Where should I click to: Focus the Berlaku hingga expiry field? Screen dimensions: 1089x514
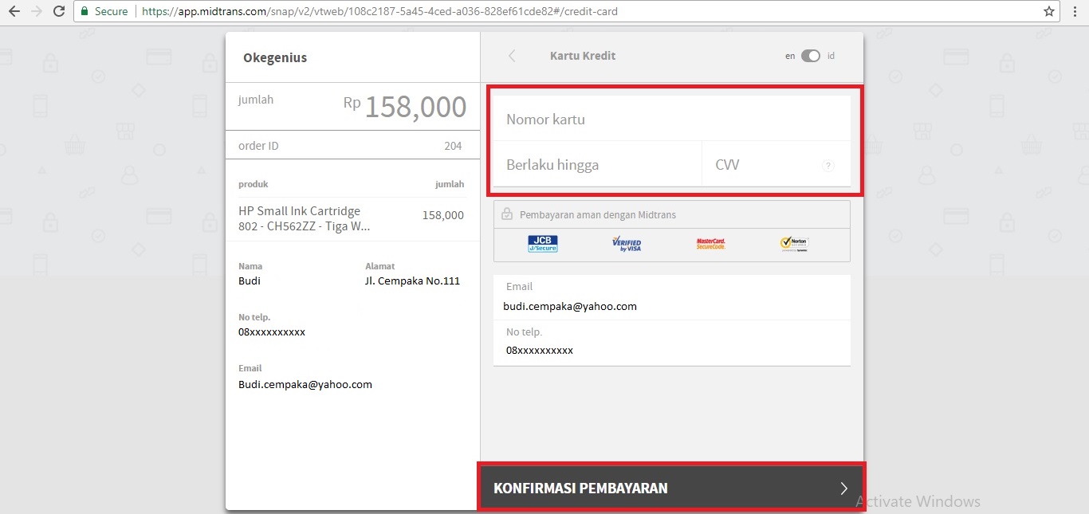pos(596,165)
